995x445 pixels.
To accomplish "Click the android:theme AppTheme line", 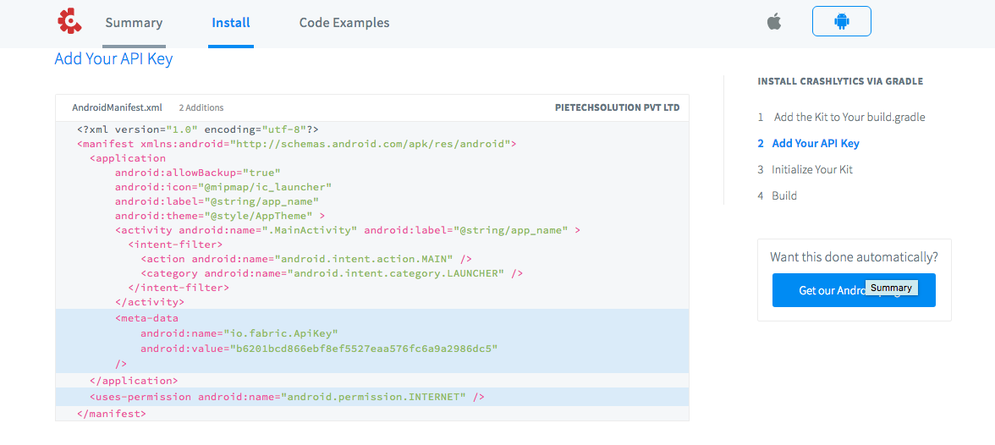I will click(x=220, y=216).
